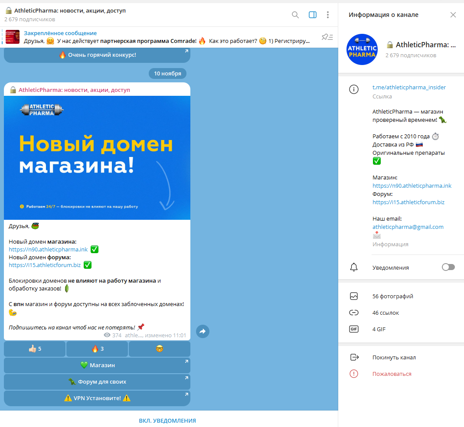React with thumbs up emoji
This screenshot has height=427, width=464.
coord(35,349)
